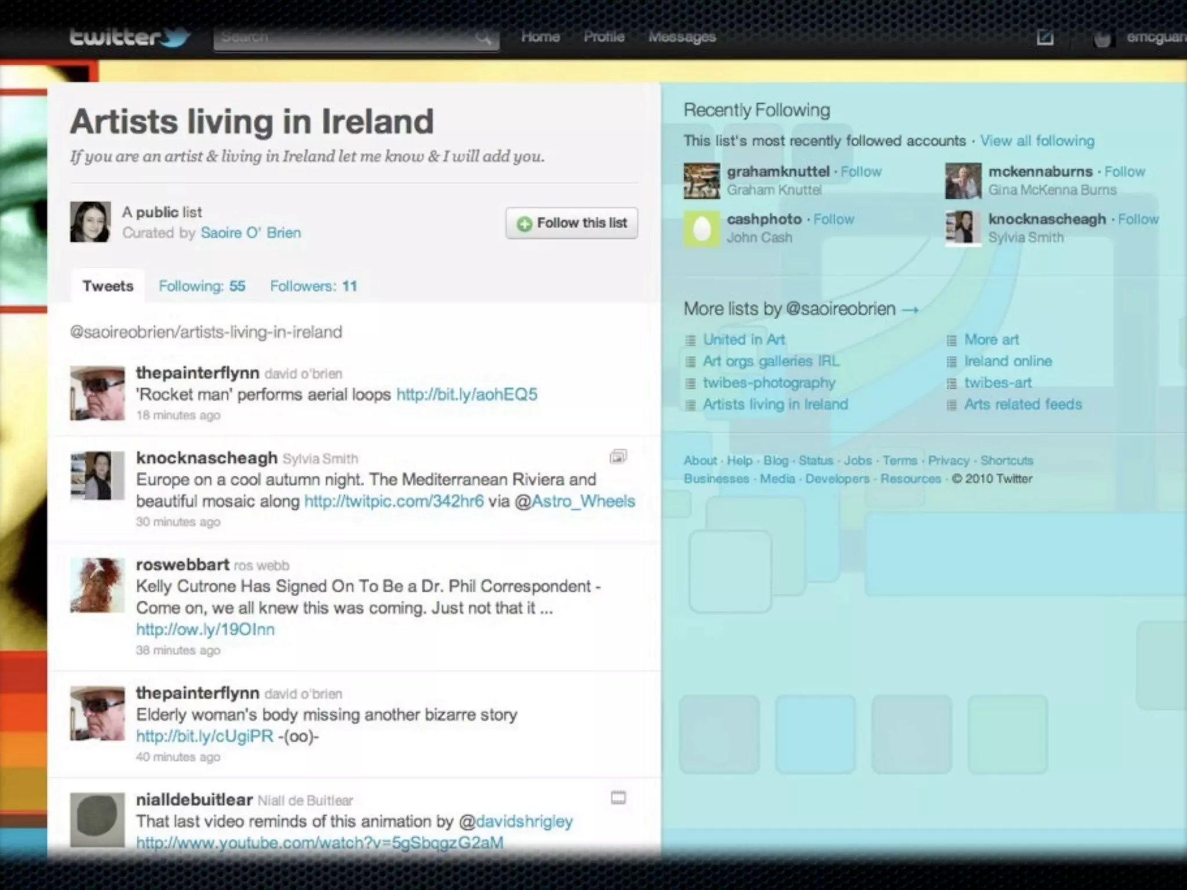
Task: Open curator Saoire O' Brien profile link
Action: 250,233
